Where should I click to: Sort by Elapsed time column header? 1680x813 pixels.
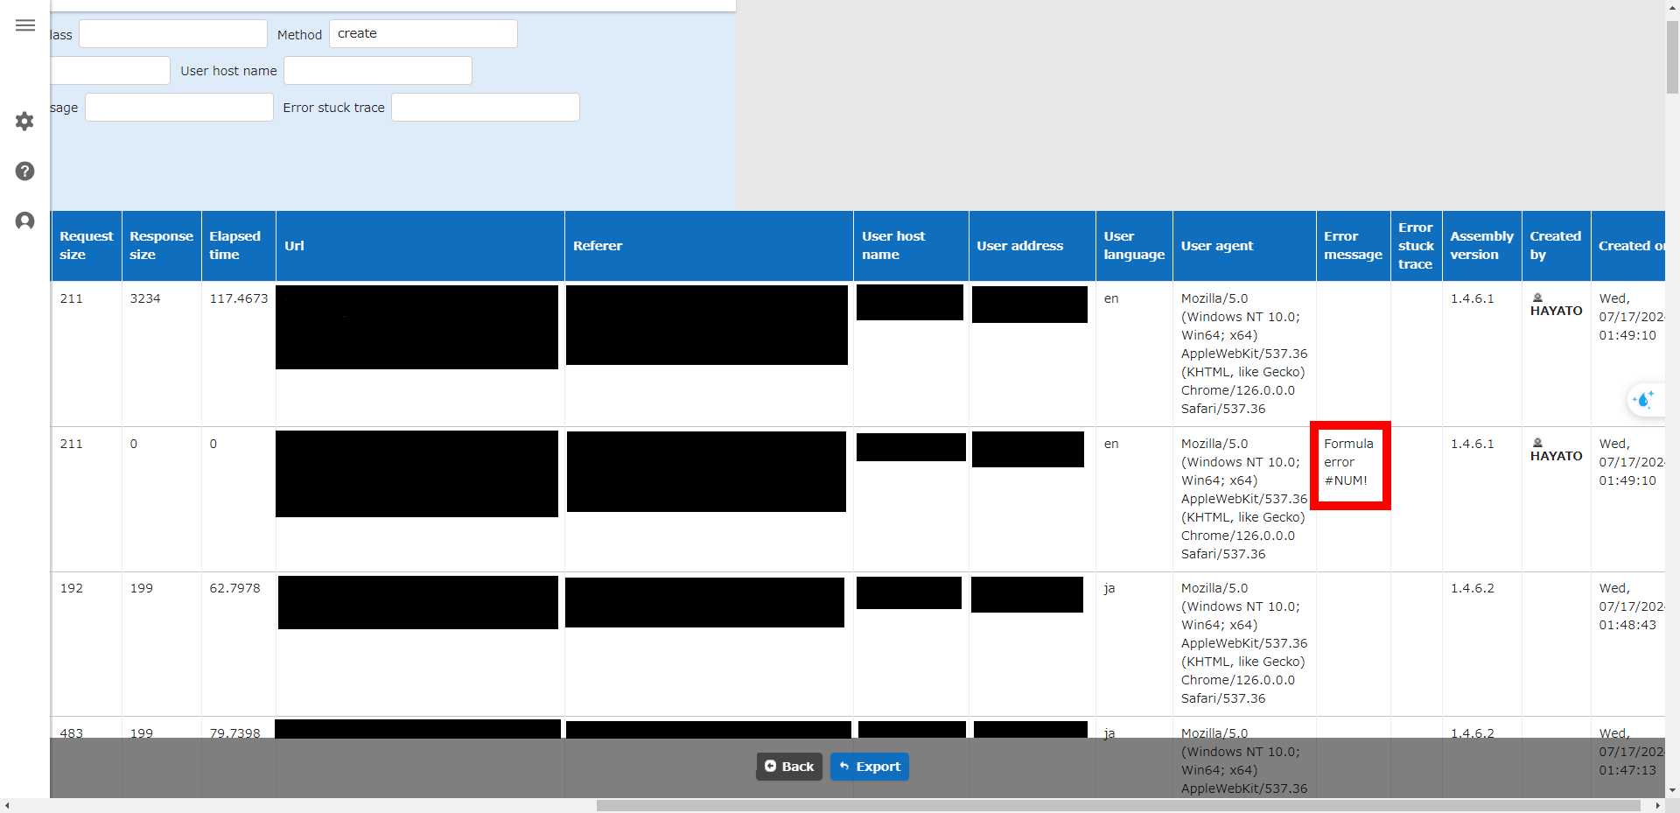(x=239, y=246)
